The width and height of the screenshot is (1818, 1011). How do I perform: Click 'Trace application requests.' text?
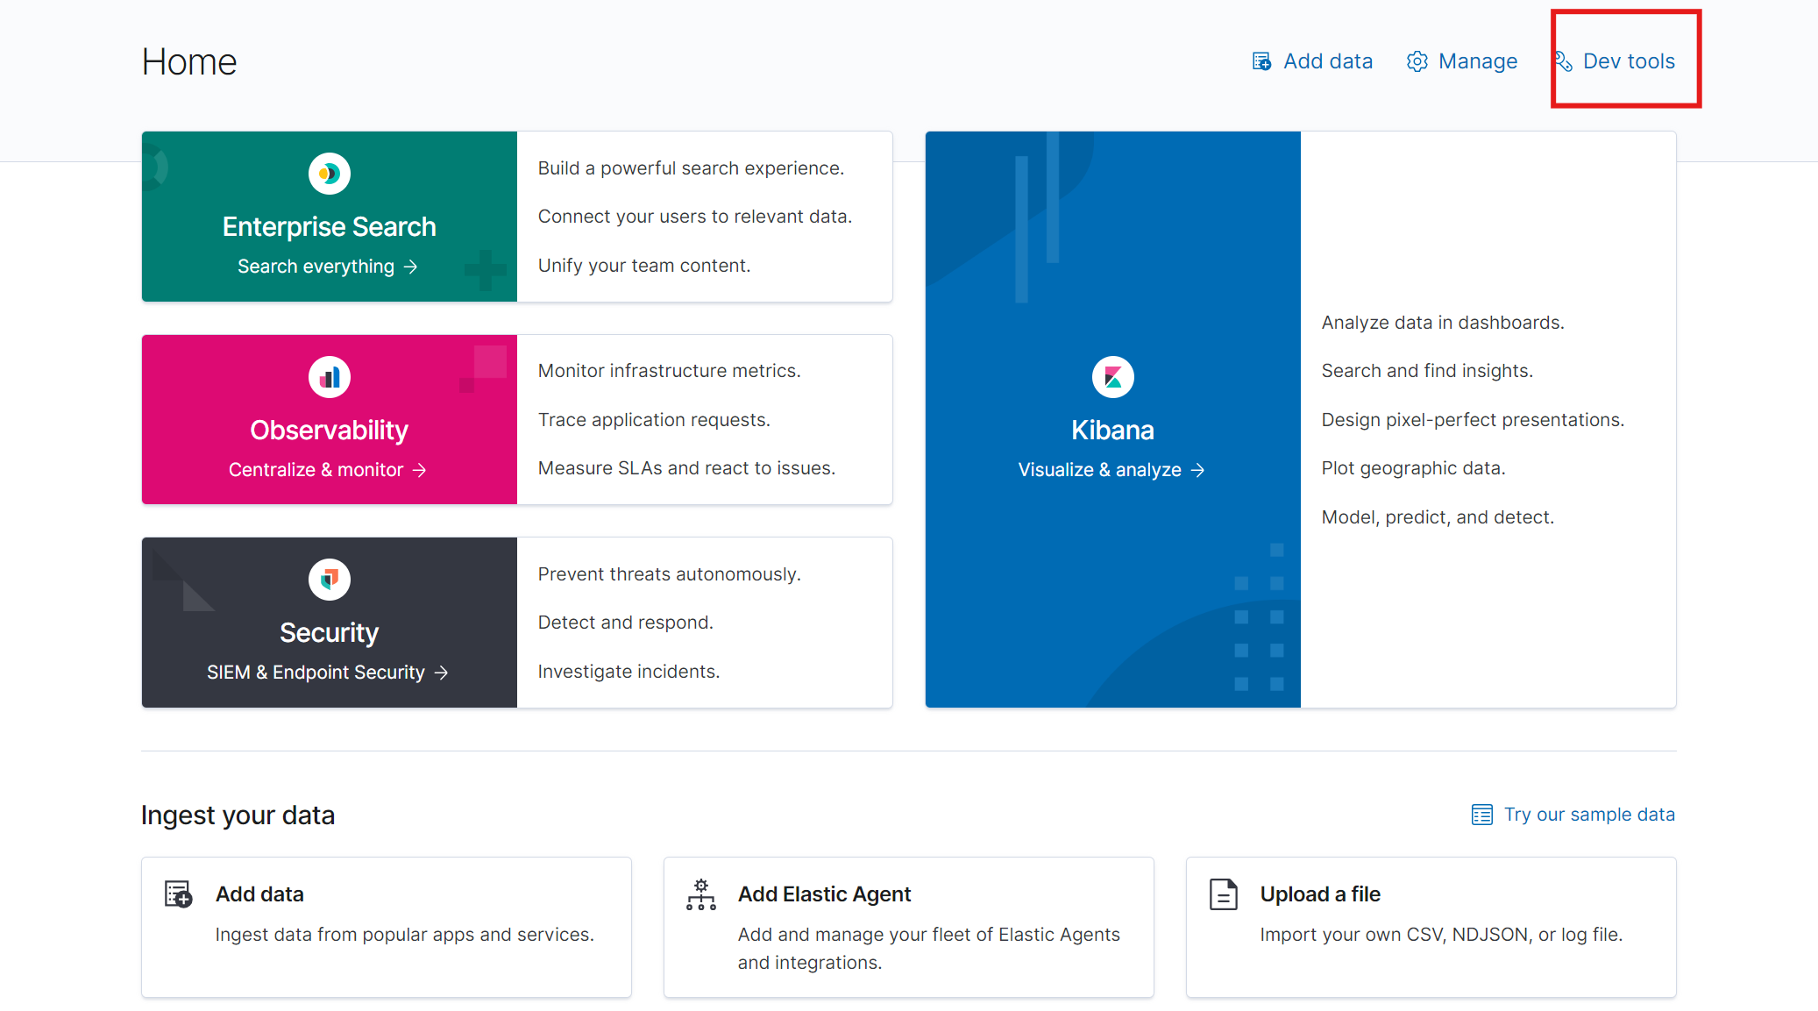(654, 420)
